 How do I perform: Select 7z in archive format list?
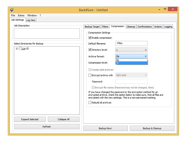coord(131,63)
